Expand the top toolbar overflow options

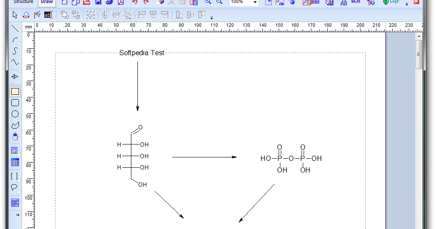click(407, 4)
